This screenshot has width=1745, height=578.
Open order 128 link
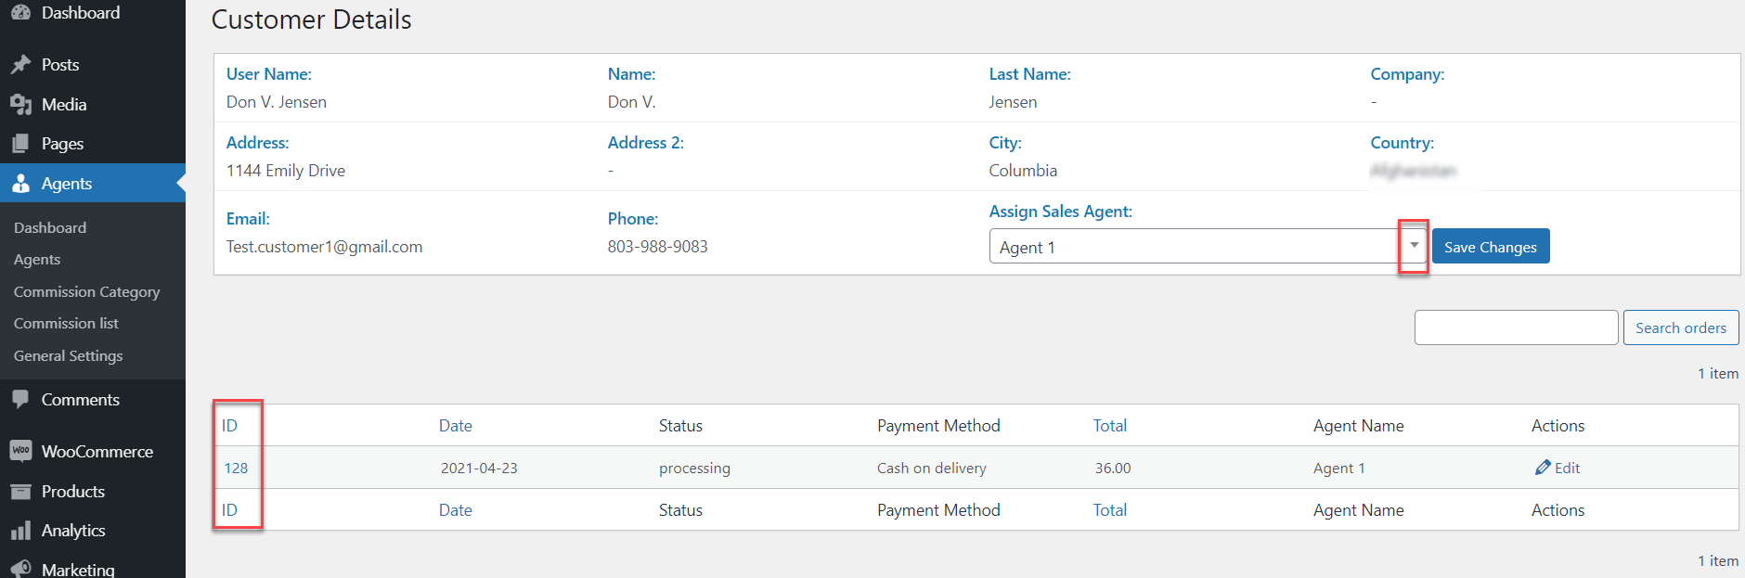coord(236,469)
